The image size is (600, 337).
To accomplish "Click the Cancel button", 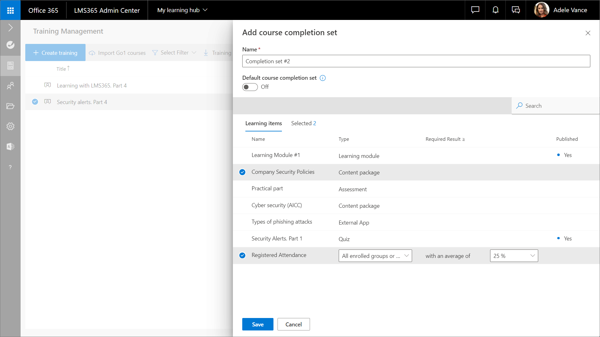I will coord(293,324).
